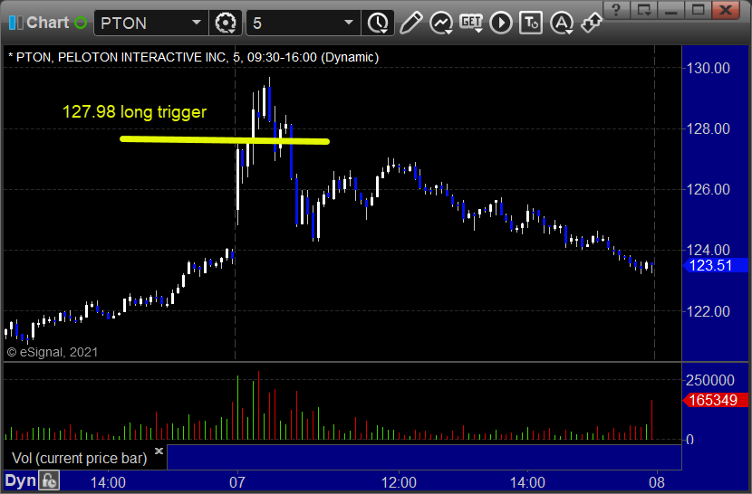Click the pin window icon

click(591, 23)
